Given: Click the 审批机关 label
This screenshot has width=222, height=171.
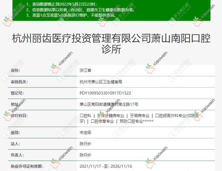Looking at the screenshot, I should tap(19, 82).
